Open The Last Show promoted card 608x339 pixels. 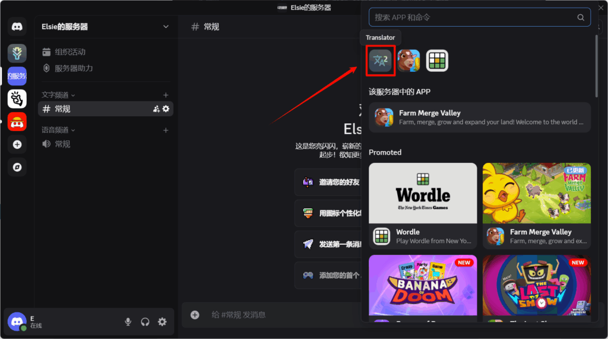click(x=537, y=288)
